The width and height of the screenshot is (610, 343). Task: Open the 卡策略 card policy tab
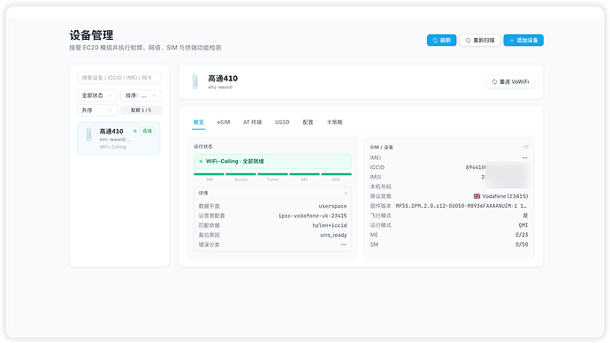pyautogui.click(x=334, y=122)
